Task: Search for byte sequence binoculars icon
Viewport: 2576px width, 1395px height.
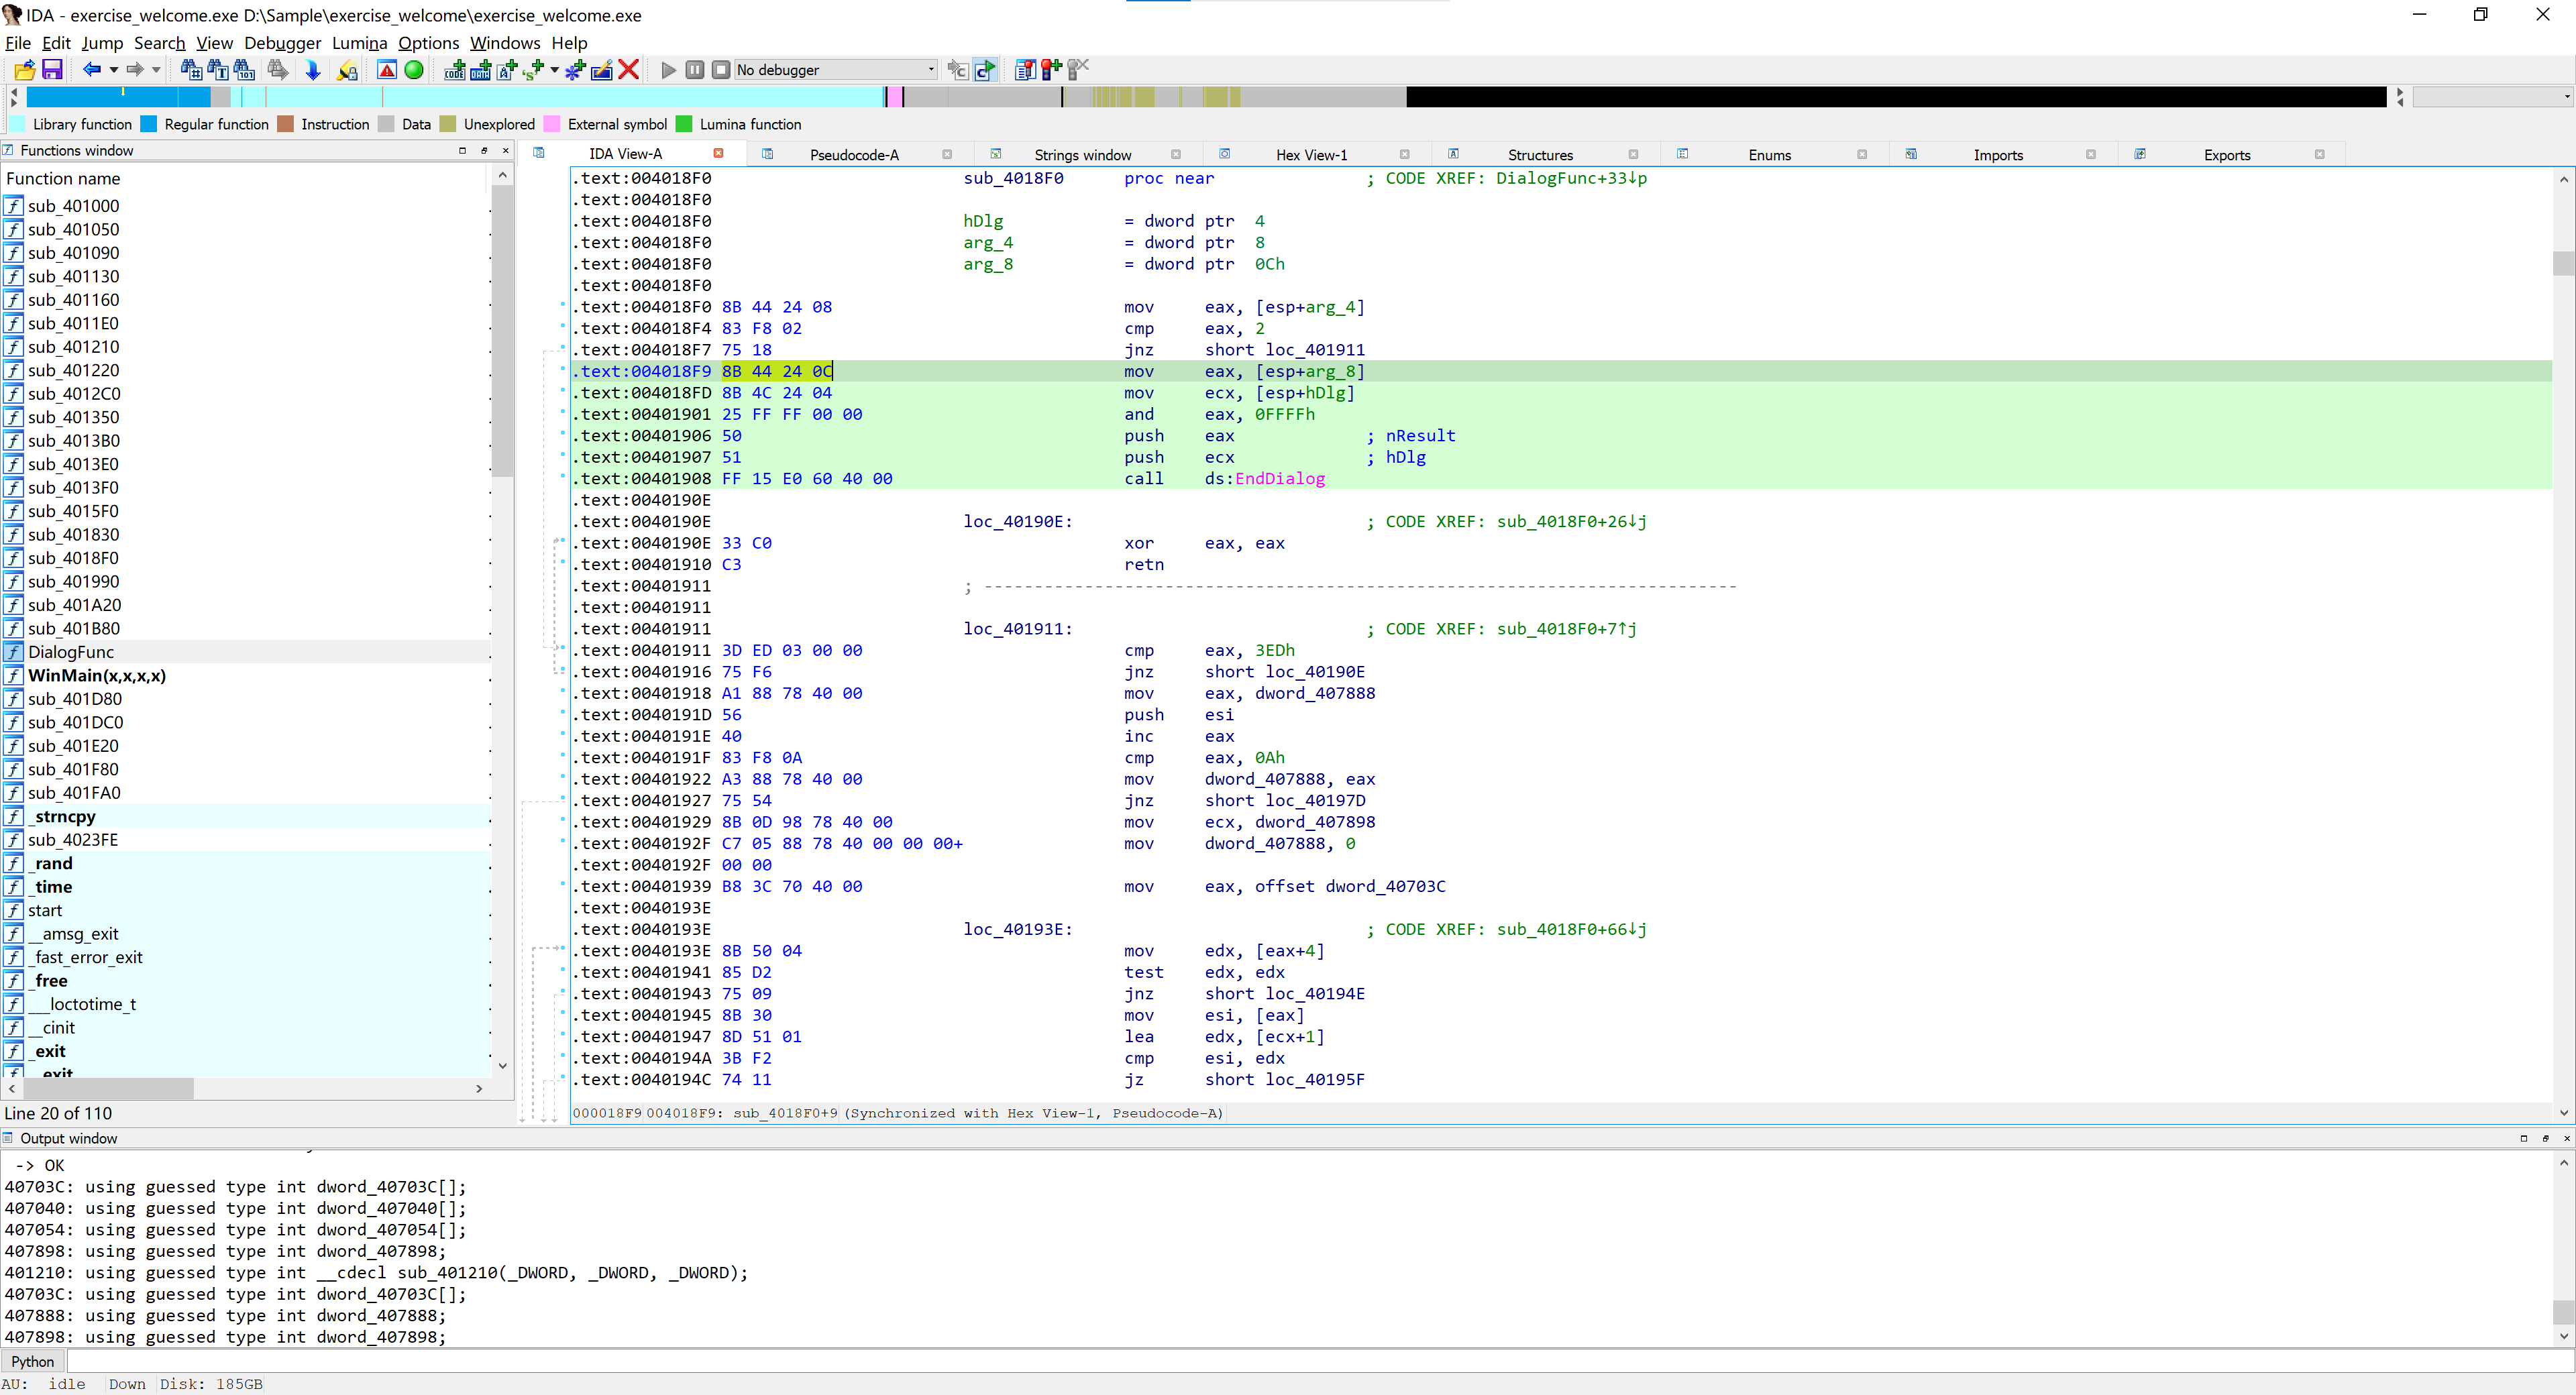Action: tap(244, 70)
